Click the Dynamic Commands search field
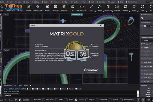This screenshot has height=102, width=153. (147, 41)
